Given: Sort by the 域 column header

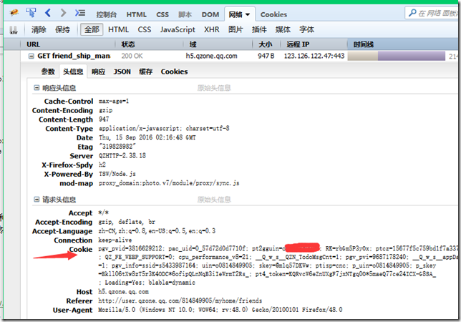Looking at the screenshot, I should click(x=218, y=44).
